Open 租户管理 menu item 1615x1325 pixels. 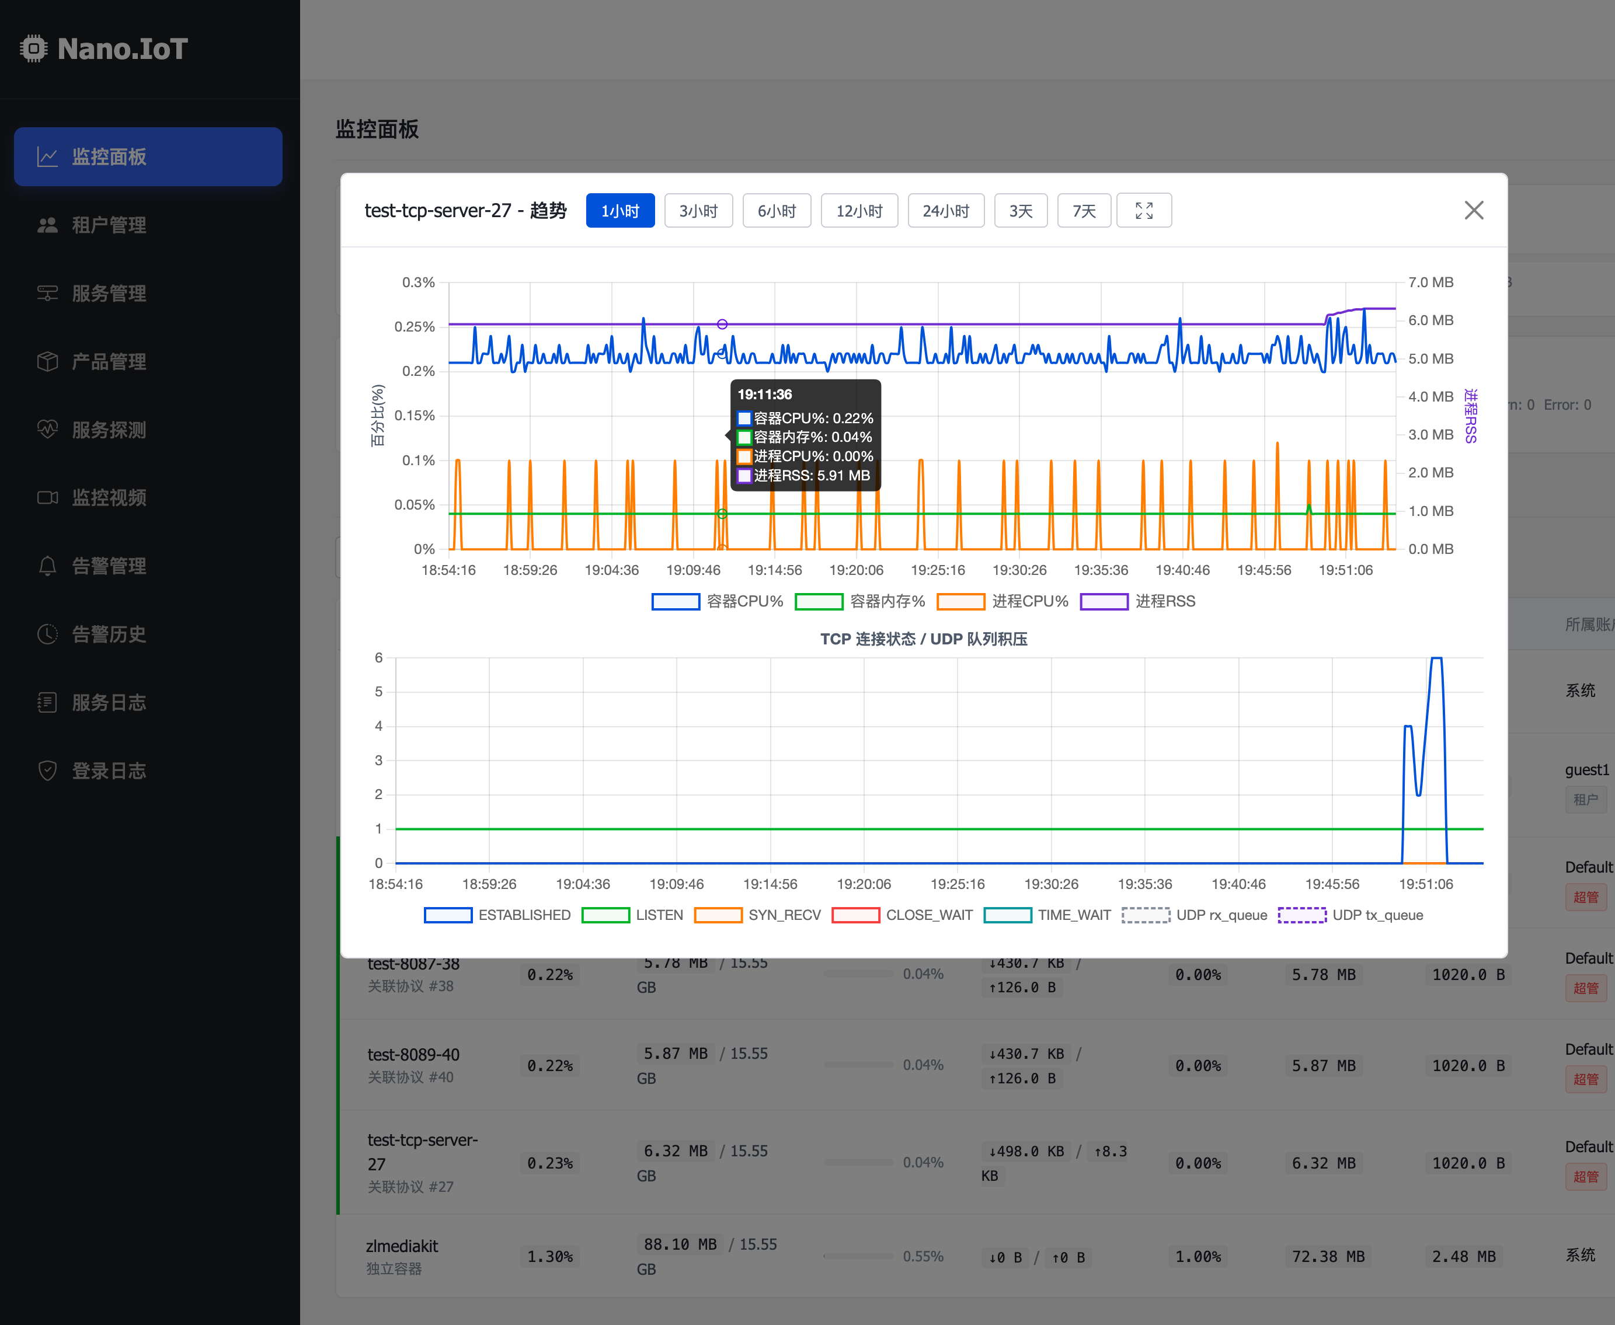[148, 225]
